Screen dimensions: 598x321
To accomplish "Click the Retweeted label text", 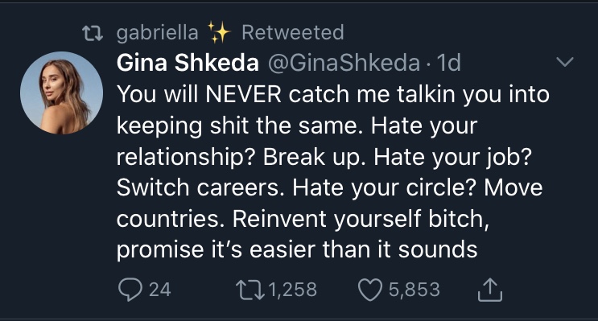I will (x=293, y=32).
